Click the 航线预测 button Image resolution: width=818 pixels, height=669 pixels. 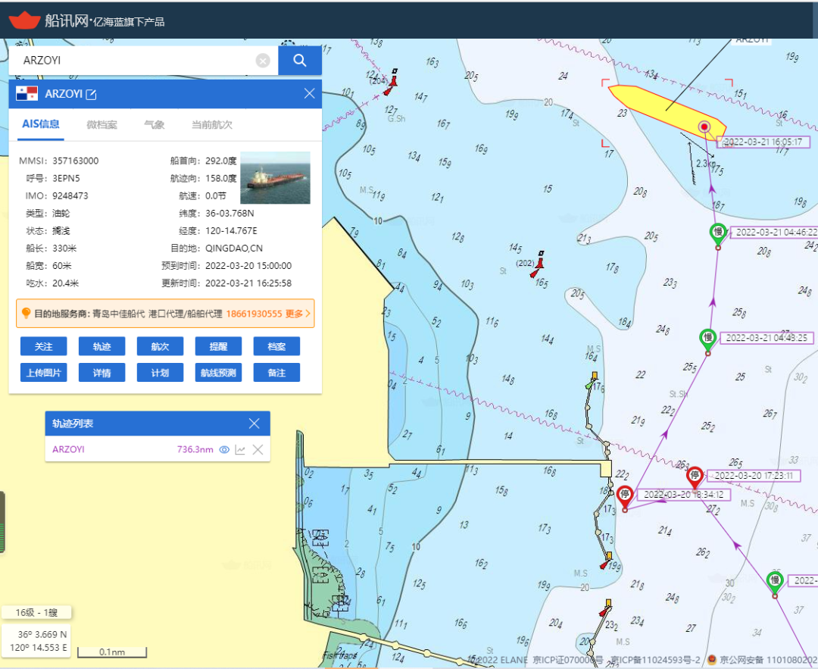coord(218,373)
